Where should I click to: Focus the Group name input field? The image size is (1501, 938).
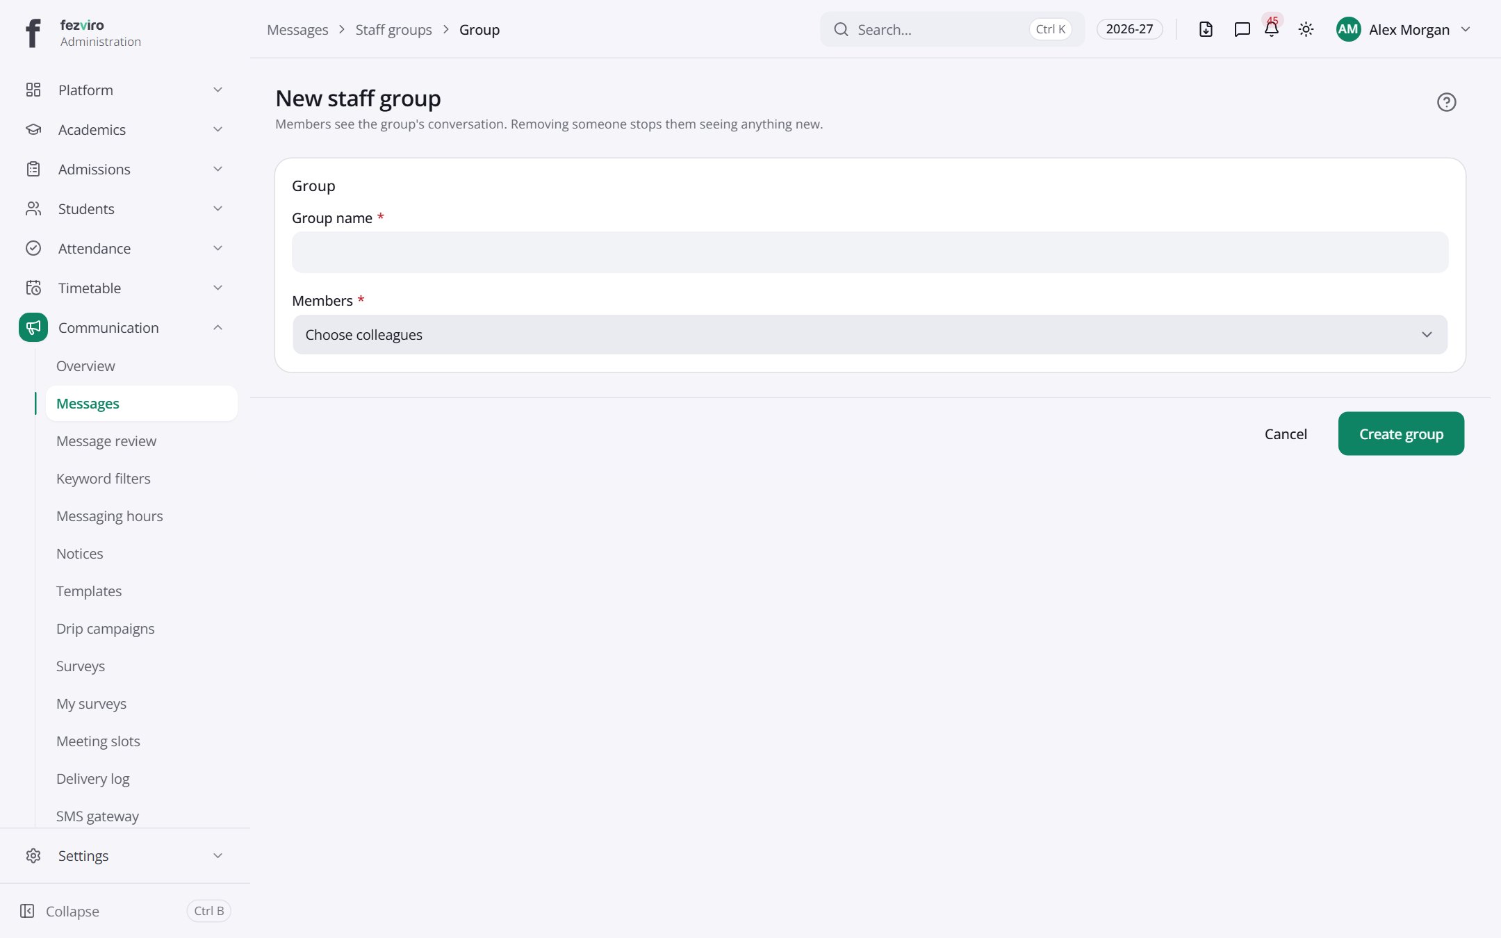click(870, 252)
